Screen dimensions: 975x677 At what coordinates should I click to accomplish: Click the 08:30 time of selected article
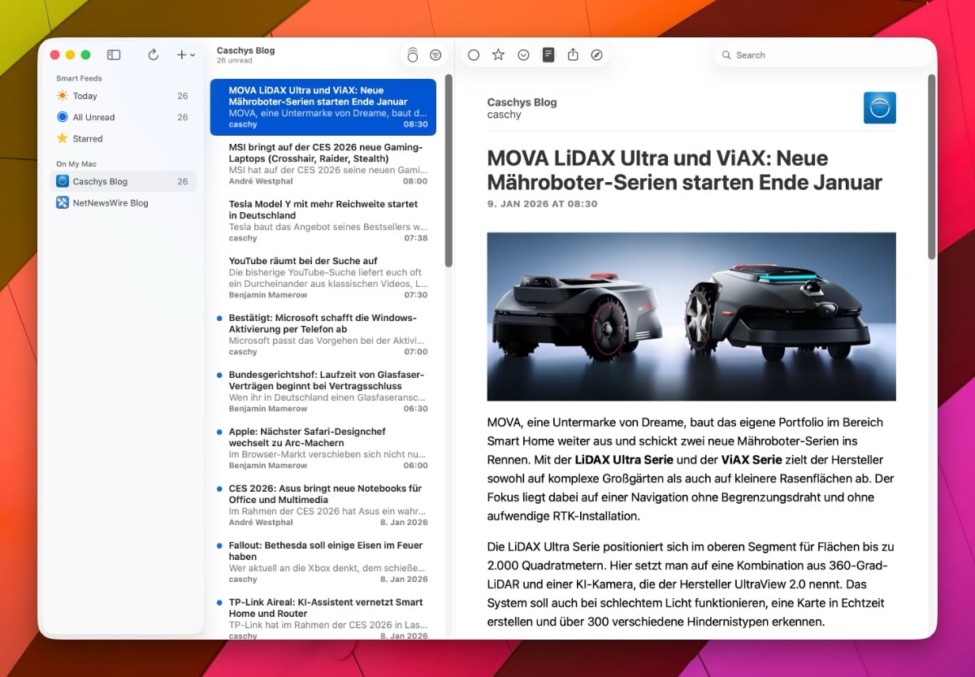coord(416,124)
